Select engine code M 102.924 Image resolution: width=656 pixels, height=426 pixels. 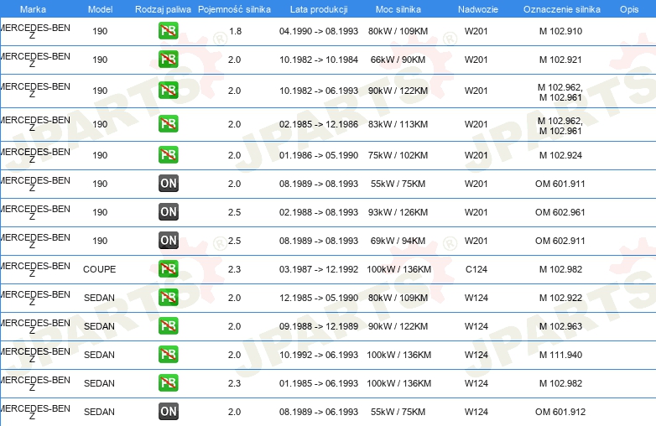560,155
